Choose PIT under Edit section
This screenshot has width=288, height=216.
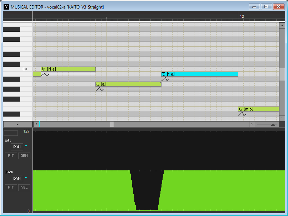coord(11,156)
